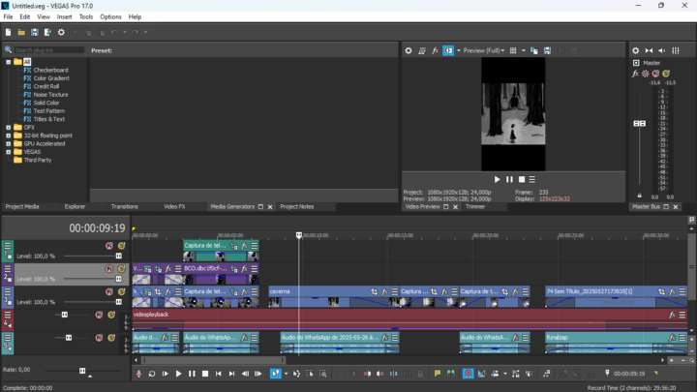Click the timeline record microphone button
Image resolution: width=697 pixels, height=392 pixels.
(x=138, y=374)
